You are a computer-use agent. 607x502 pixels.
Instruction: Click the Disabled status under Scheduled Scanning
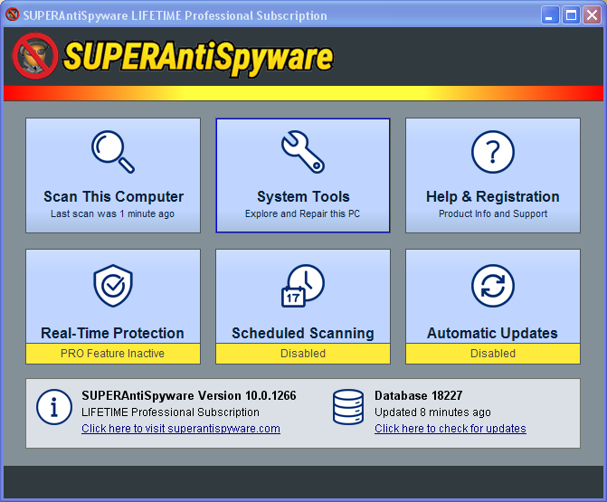(x=303, y=354)
